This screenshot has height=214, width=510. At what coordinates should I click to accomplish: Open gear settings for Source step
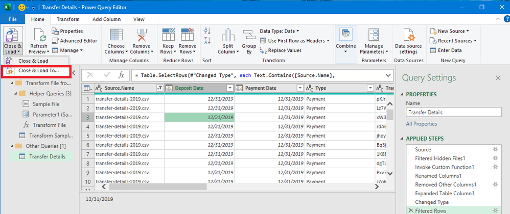pos(494,150)
